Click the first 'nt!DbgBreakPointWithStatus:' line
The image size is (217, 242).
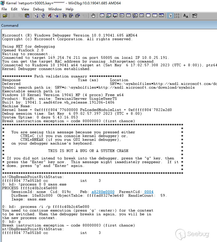tap(33, 177)
